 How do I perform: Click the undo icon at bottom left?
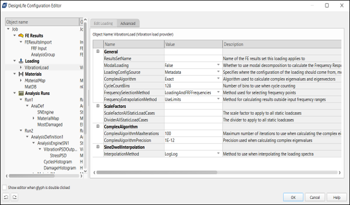pos(6,197)
